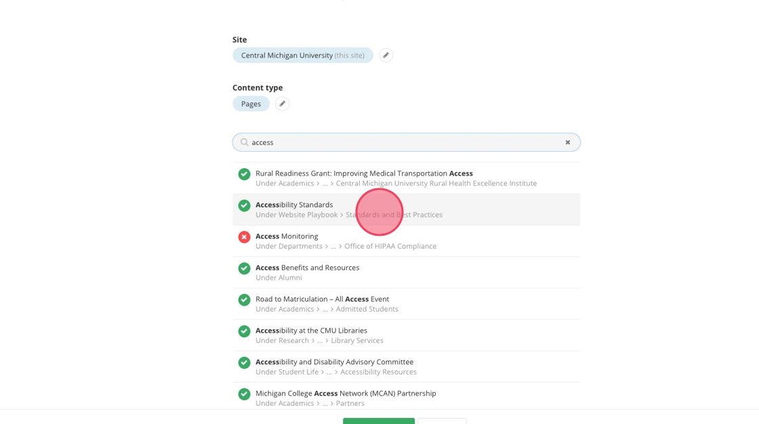This screenshot has width=759, height=424.
Task: Choose Access Benefits and Resources result
Action: point(406,272)
